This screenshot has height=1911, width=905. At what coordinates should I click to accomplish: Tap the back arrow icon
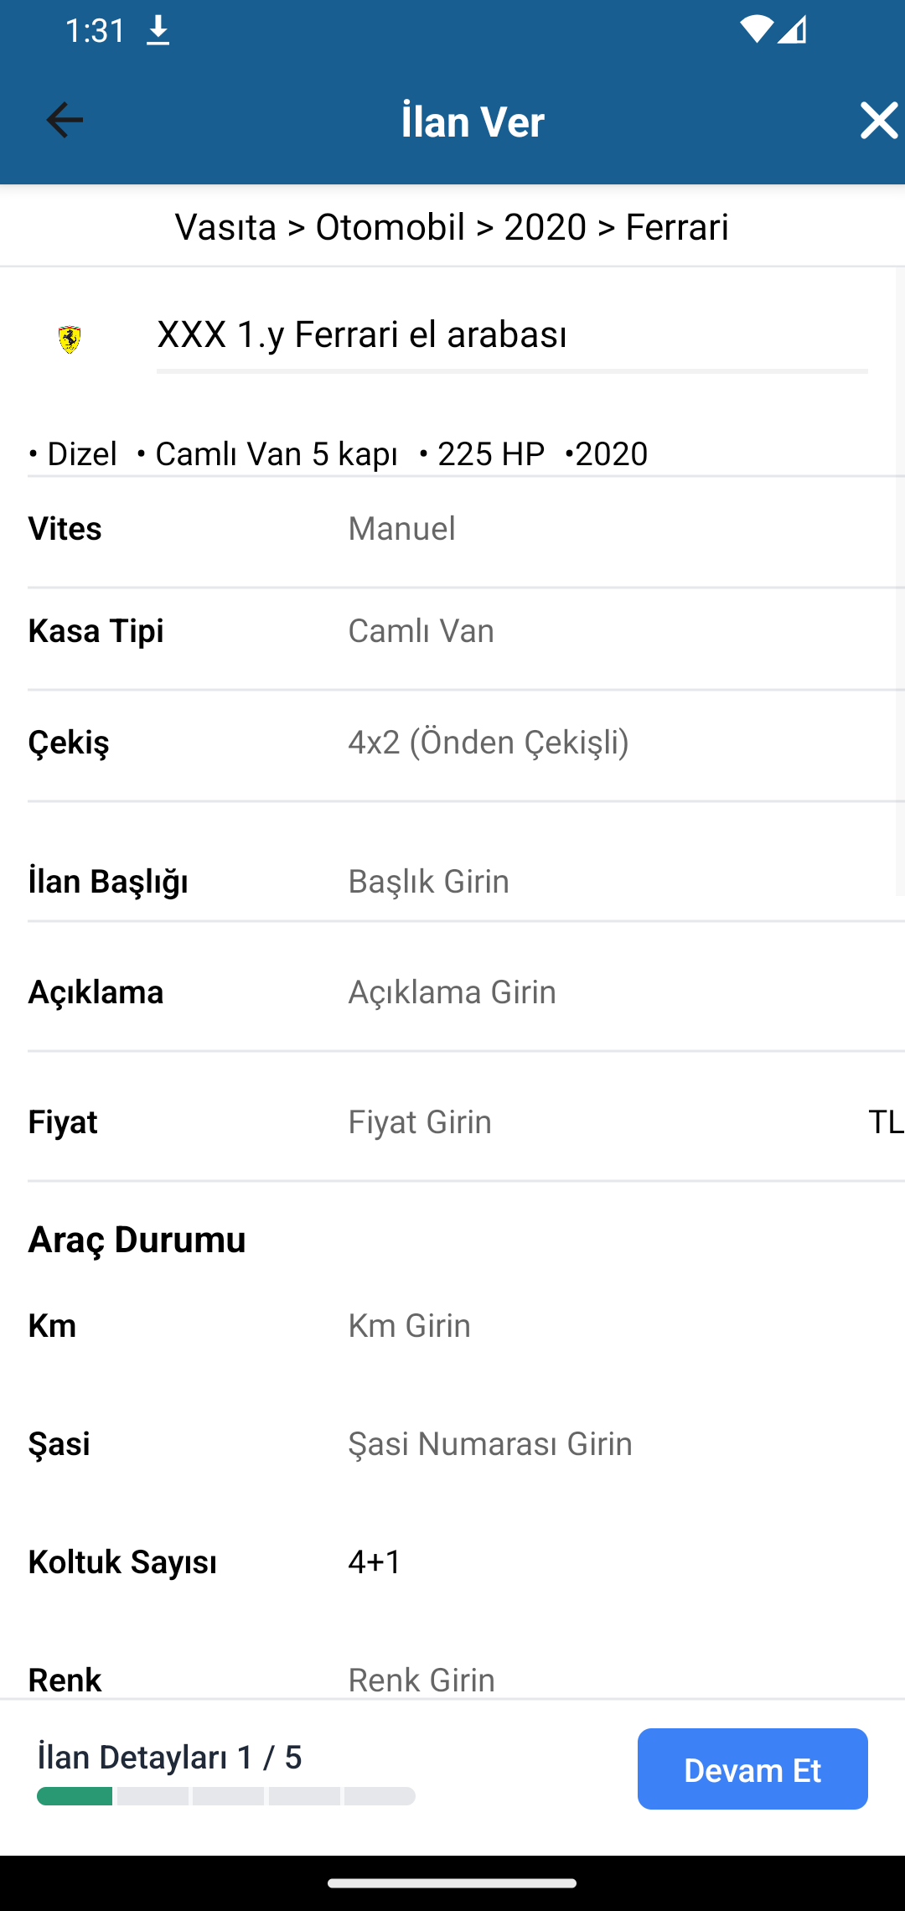[65, 121]
